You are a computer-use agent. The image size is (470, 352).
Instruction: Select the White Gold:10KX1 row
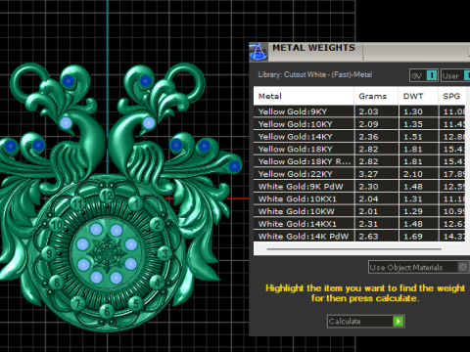click(x=359, y=198)
